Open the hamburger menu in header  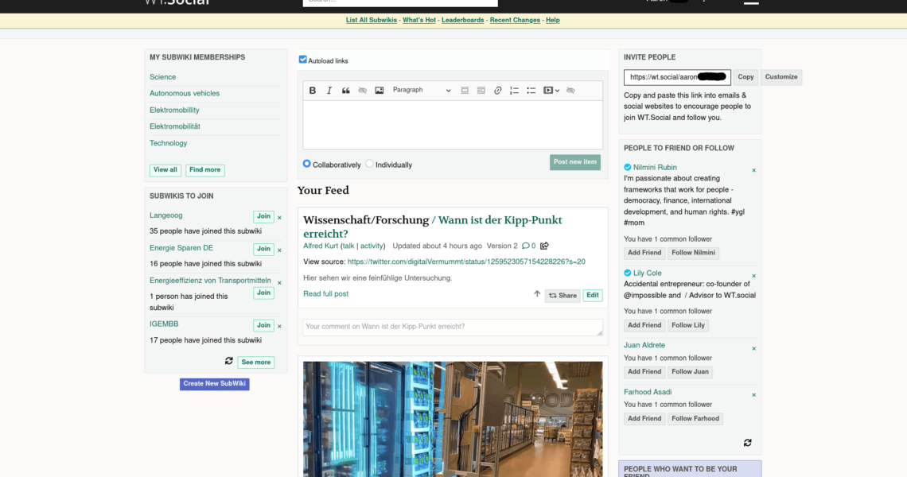pyautogui.click(x=750, y=2)
